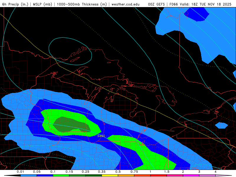The height and width of the screenshot is (177, 236).
Task: Pick the orange 0.5–0.75 legend swatch
Action: click(x=126, y=176)
